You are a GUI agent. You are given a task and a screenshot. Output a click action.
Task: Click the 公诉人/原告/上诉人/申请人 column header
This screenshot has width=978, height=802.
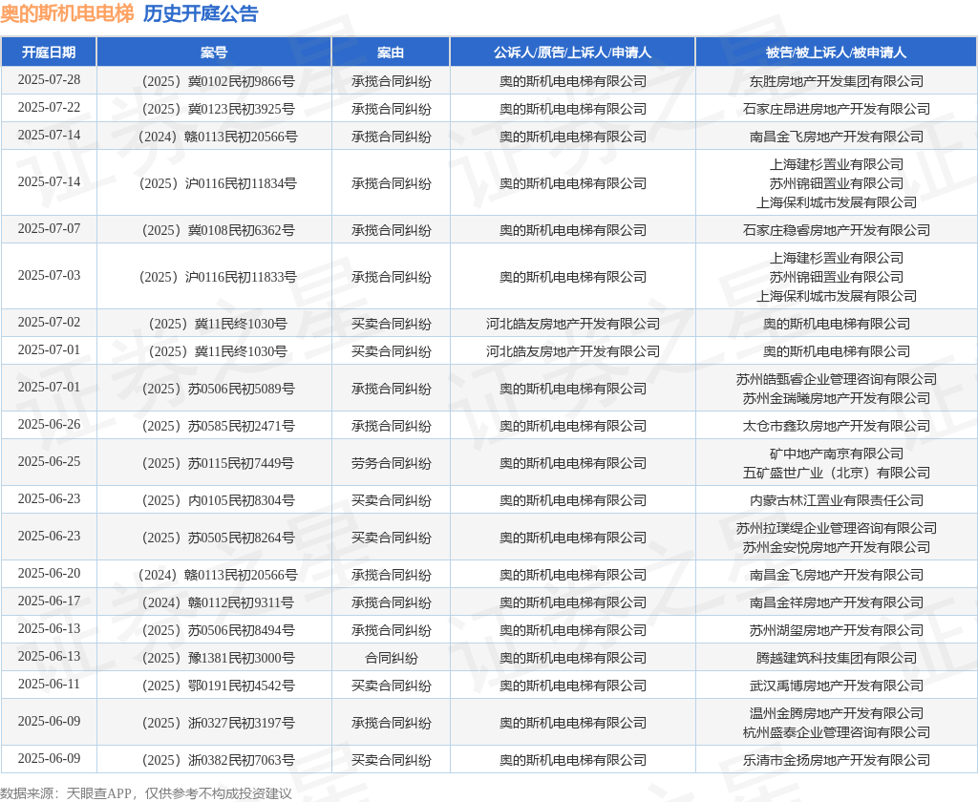(x=573, y=53)
